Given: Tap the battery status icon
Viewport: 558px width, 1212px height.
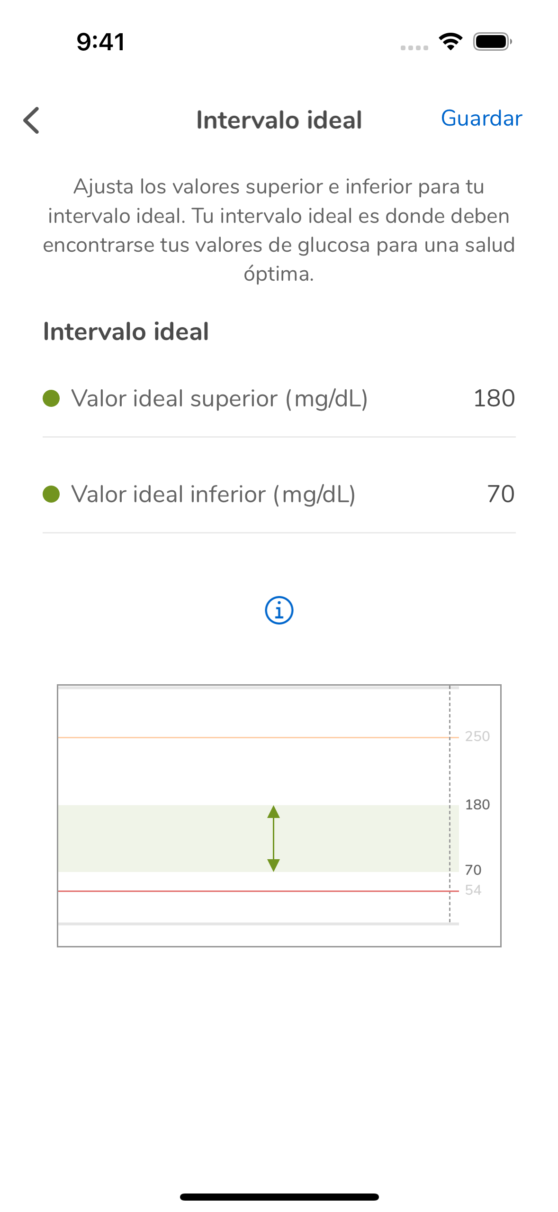Looking at the screenshot, I should pyautogui.click(x=492, y=42).
